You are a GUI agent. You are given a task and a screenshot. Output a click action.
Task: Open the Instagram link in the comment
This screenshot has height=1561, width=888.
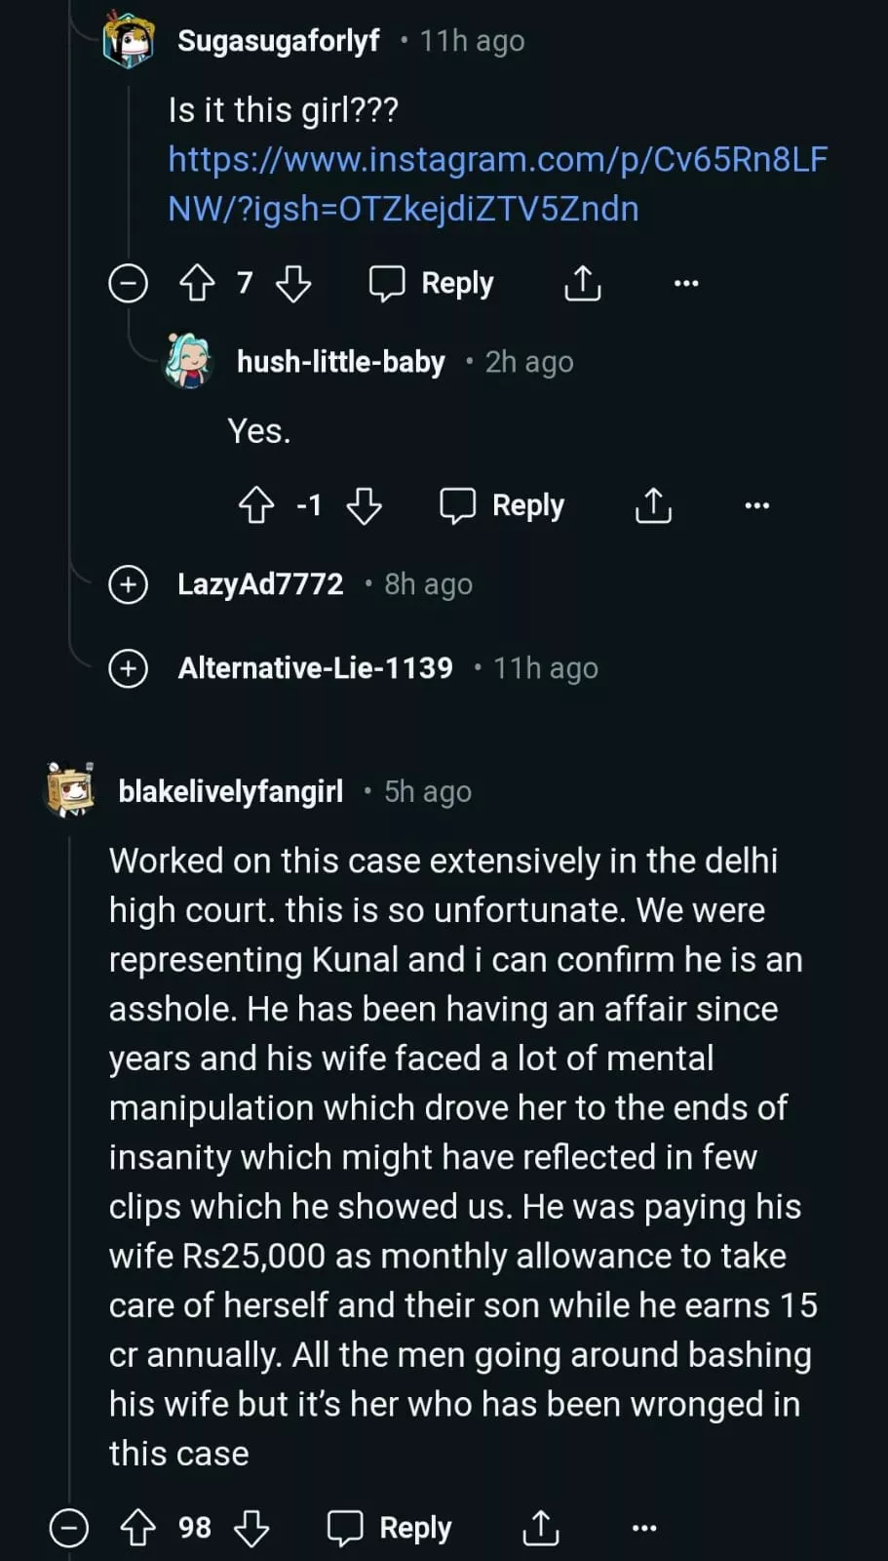(x=497, y=183)
